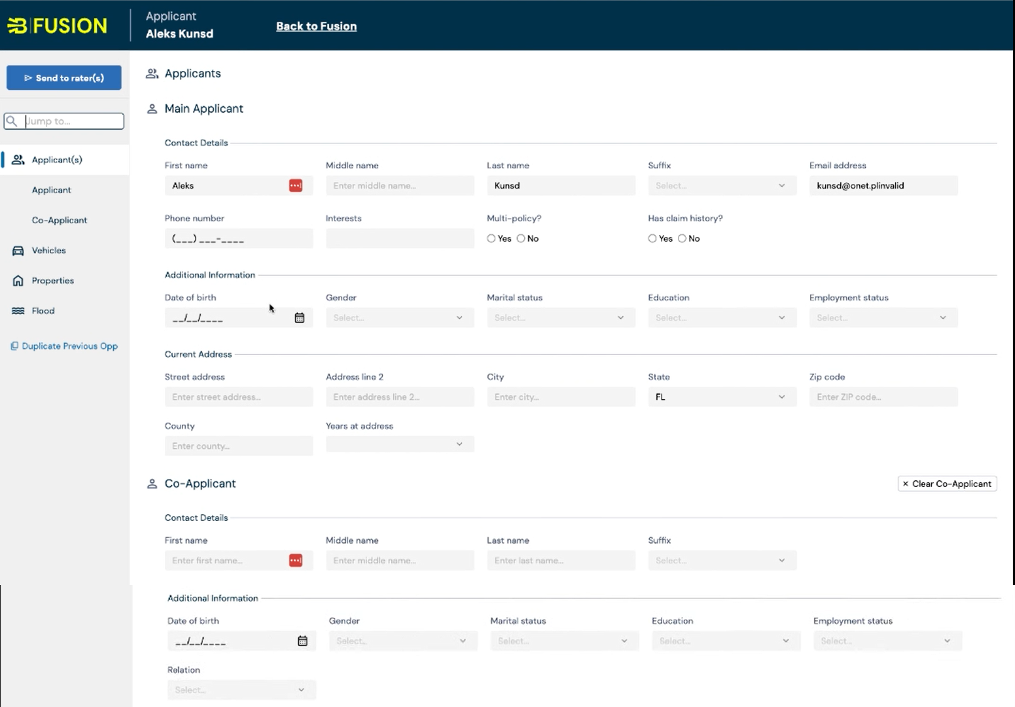Click the Vehicles car icon

[18, 251]
